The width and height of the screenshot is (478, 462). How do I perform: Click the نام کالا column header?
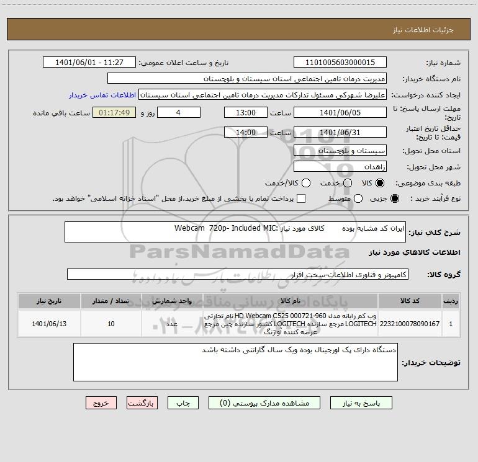tap(291, 301)
